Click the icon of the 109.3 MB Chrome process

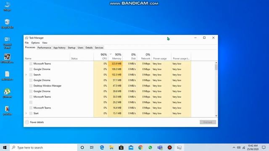pos(31,69)
